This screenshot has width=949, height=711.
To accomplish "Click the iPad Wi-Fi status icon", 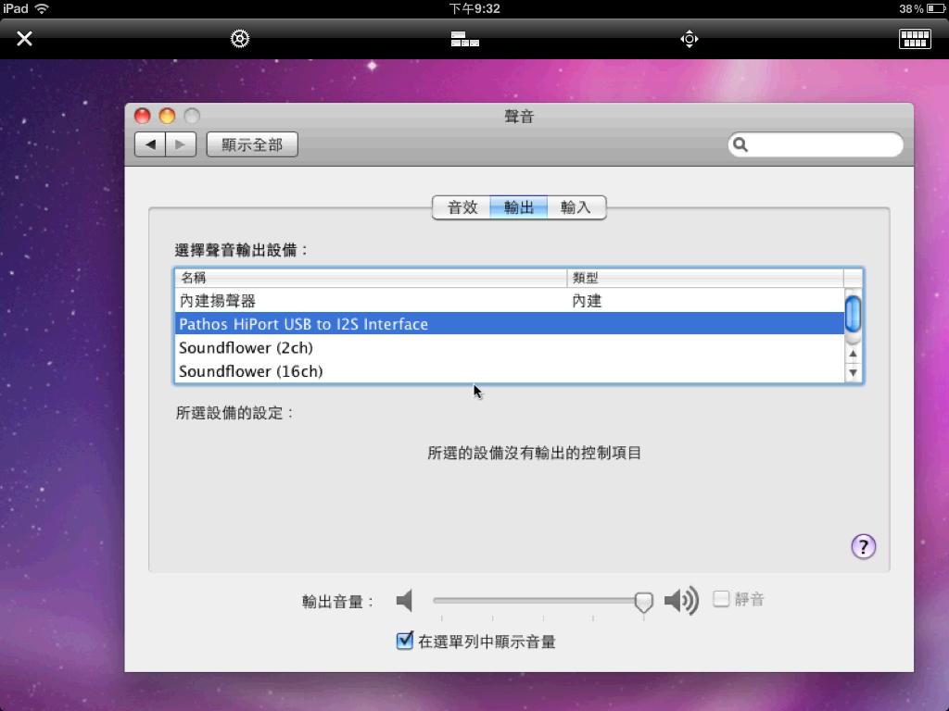I will tap(42, 8).
